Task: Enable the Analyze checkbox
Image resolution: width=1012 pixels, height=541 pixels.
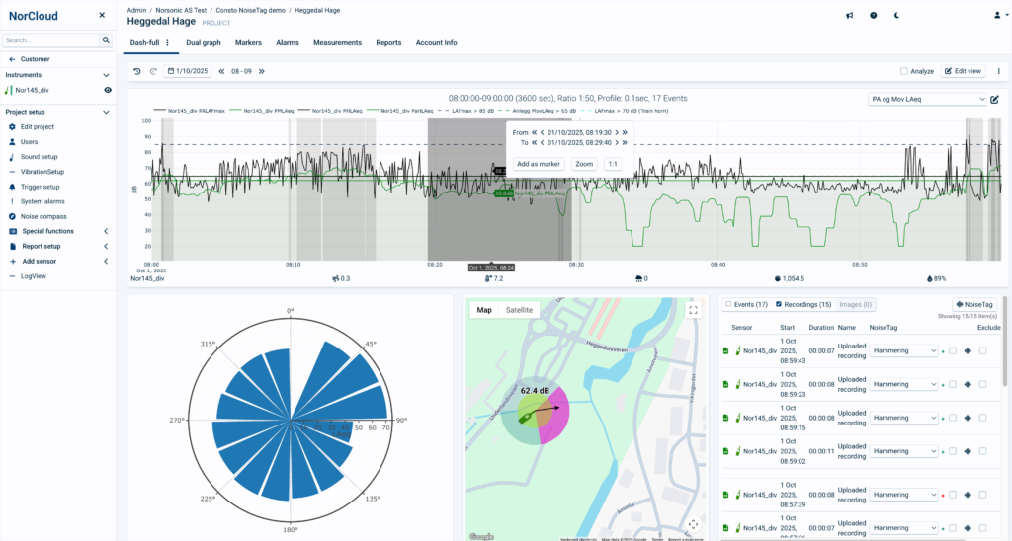Action: [x=904, y=71]
